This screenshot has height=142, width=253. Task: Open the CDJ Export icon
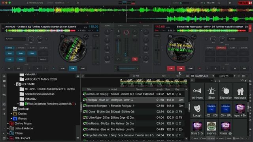point(11,138)
